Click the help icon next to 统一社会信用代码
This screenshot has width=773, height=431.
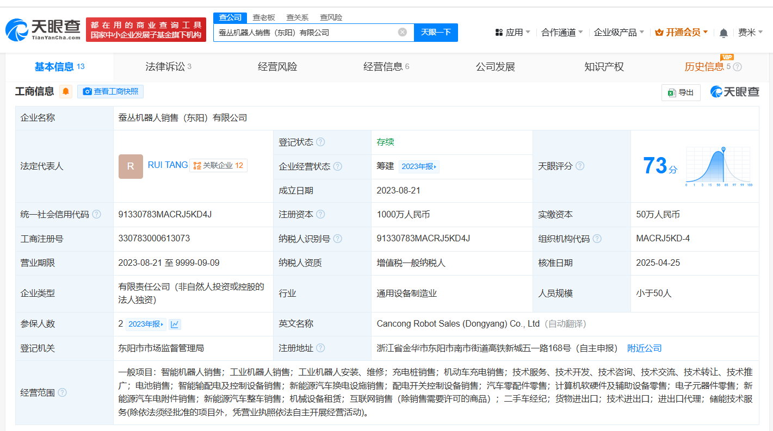point(96,214)
